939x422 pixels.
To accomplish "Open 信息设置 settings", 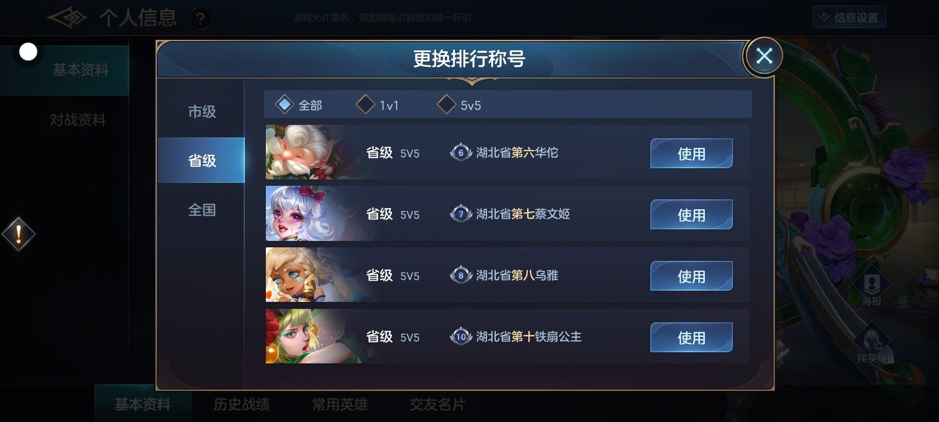I will pos(849,18).
